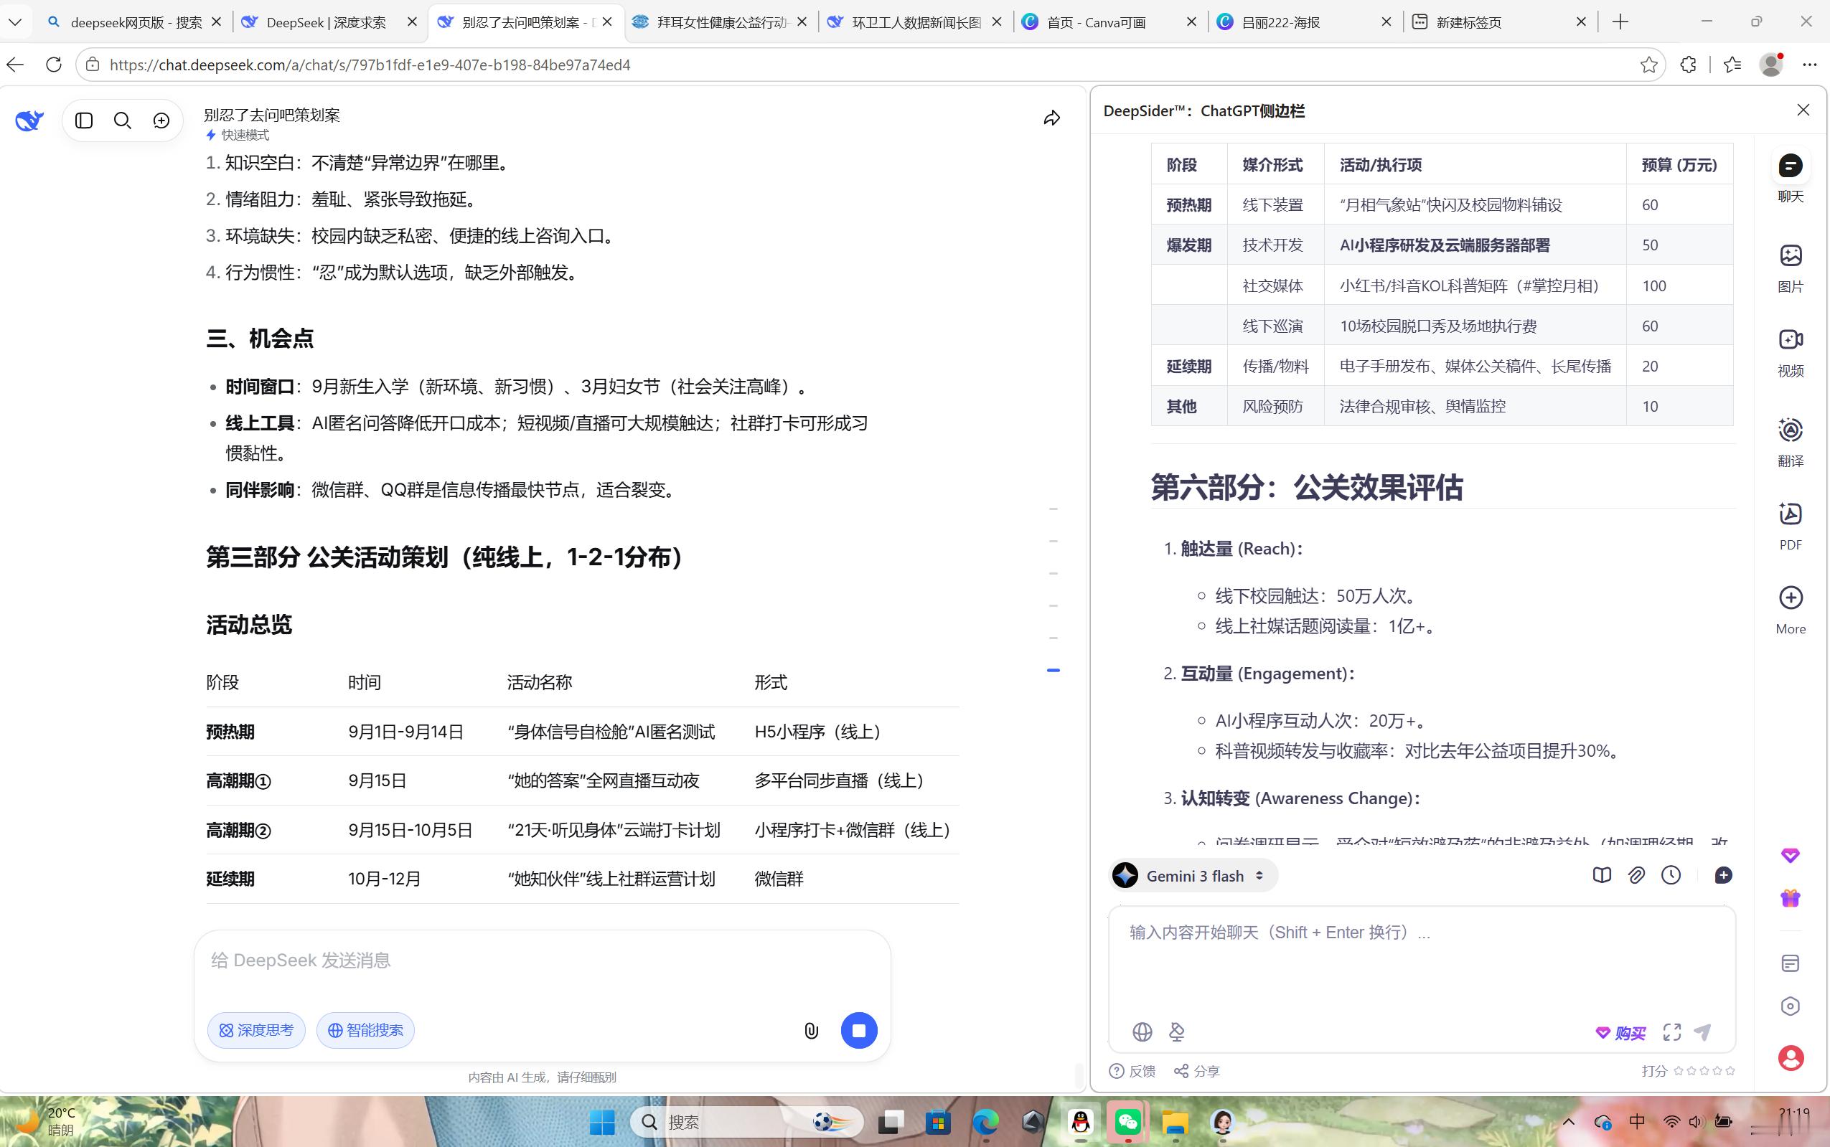Open More tools in DeepSider
The width and height of the screenshot is (1830, 1147).
[1791, 610]
